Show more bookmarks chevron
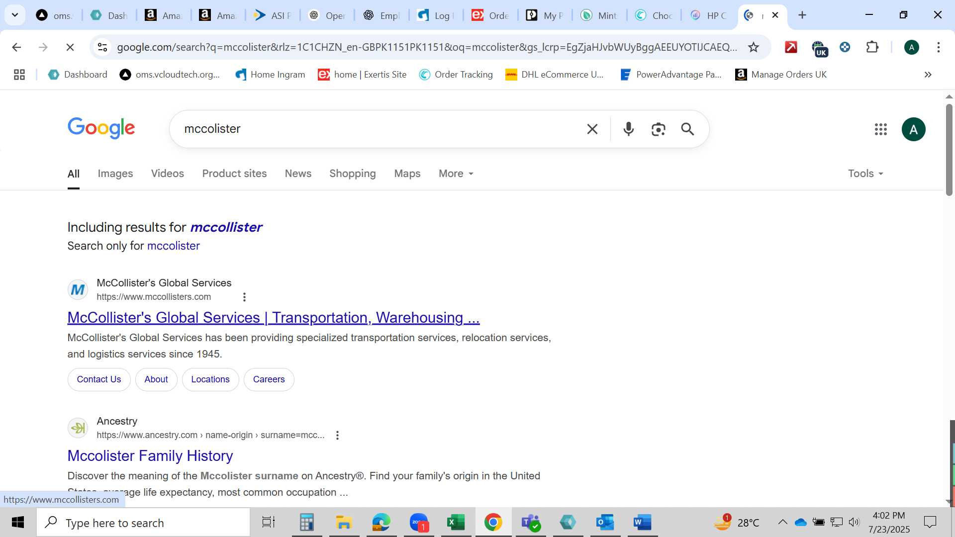The width and height of the screenshot is (955, 537). [x=928, y=75]
